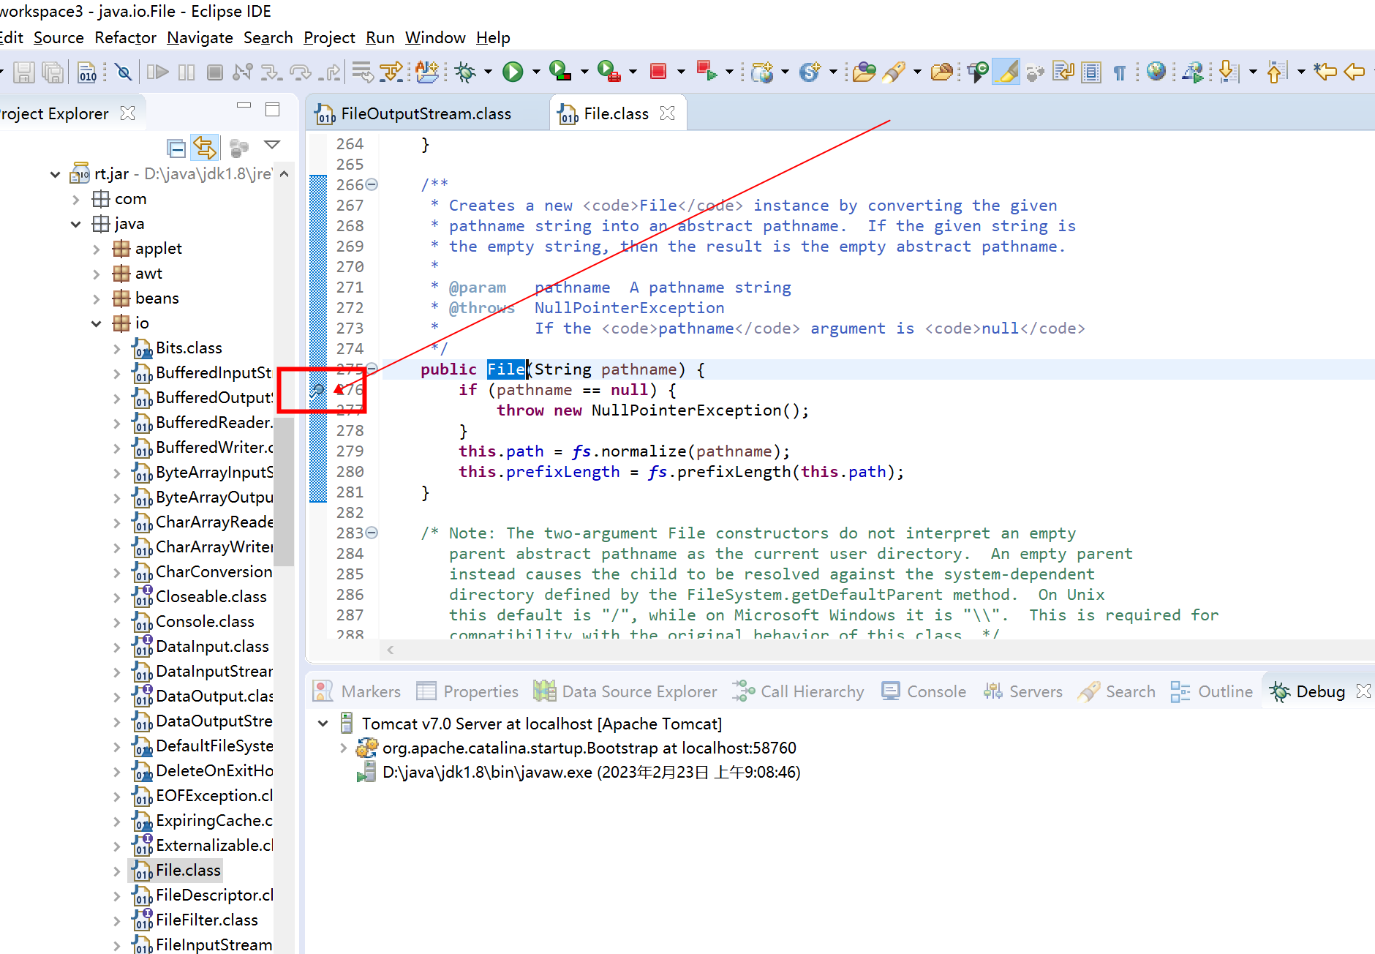1375x954 pixels.
Task: Click the Step Over icon
Action: (x=300, y=72)
